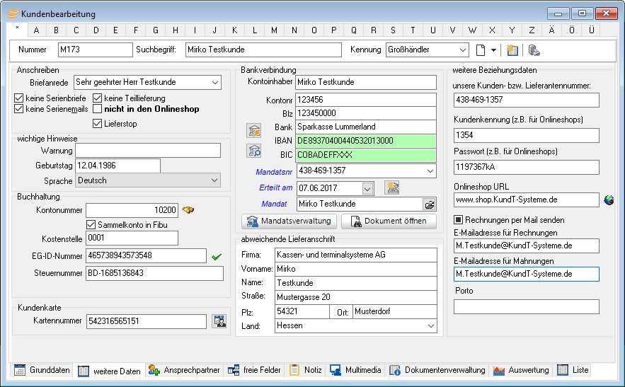
Task: Expand the Mandatsnr dropdown
Action: coord(430,171)
